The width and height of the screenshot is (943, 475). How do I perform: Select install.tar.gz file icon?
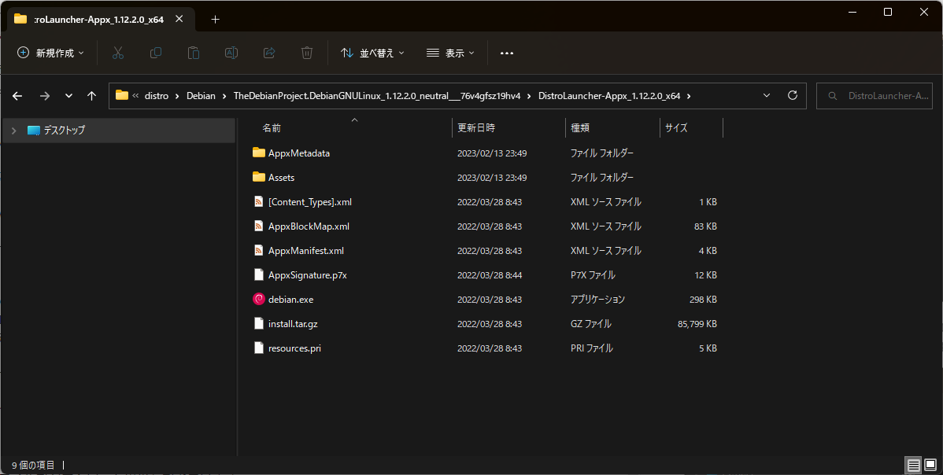click(x=259, y=324)
